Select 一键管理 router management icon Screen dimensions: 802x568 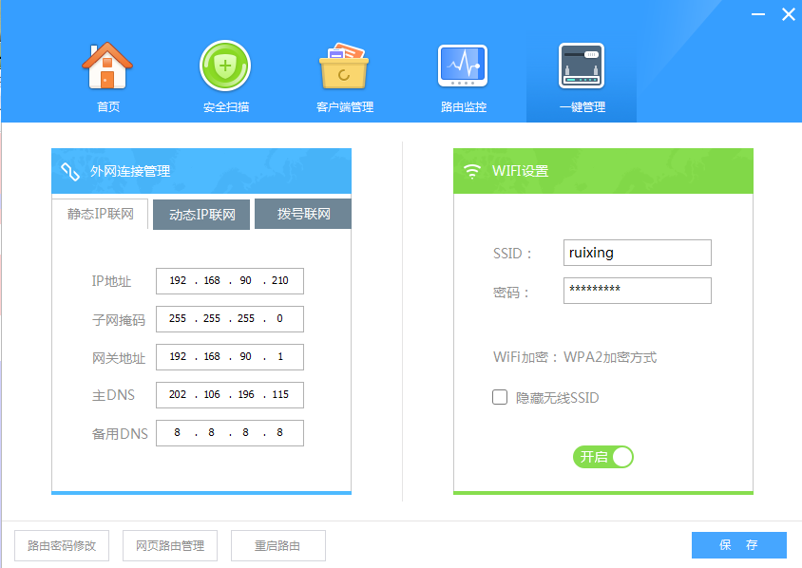(582, 66)
